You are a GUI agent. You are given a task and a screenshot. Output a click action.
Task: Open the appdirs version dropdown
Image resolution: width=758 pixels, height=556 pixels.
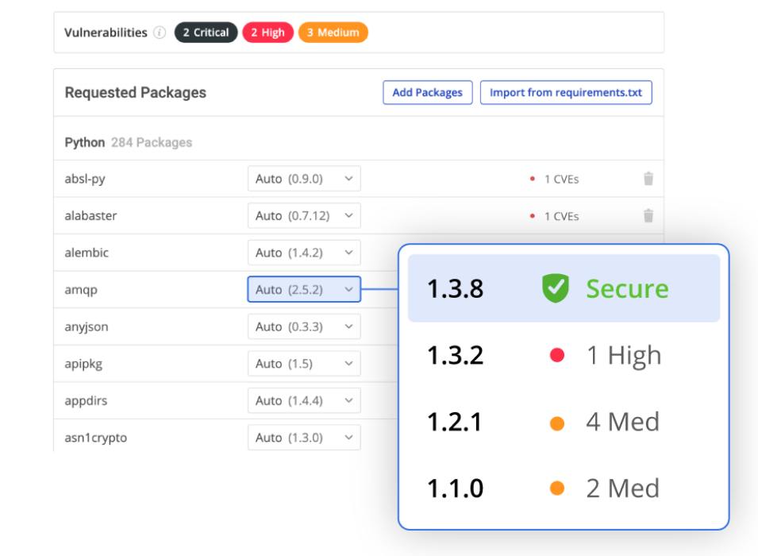click(304, 400)
